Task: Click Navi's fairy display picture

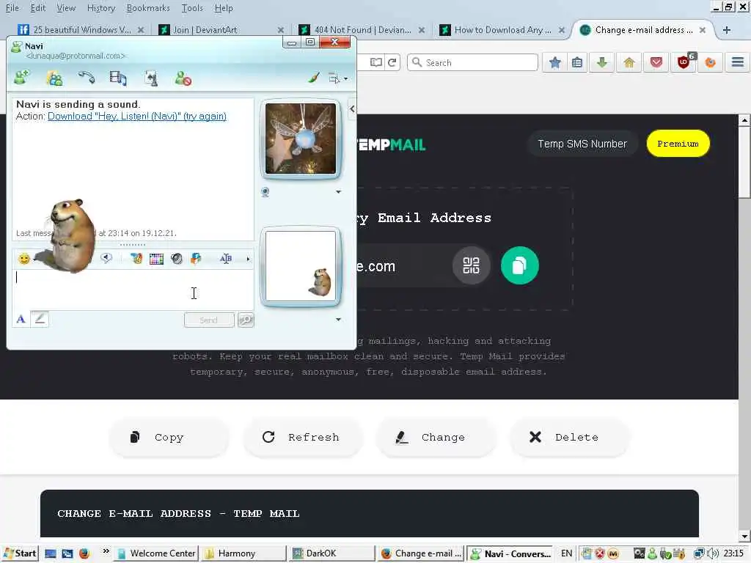Action: [x=300, y=139]
